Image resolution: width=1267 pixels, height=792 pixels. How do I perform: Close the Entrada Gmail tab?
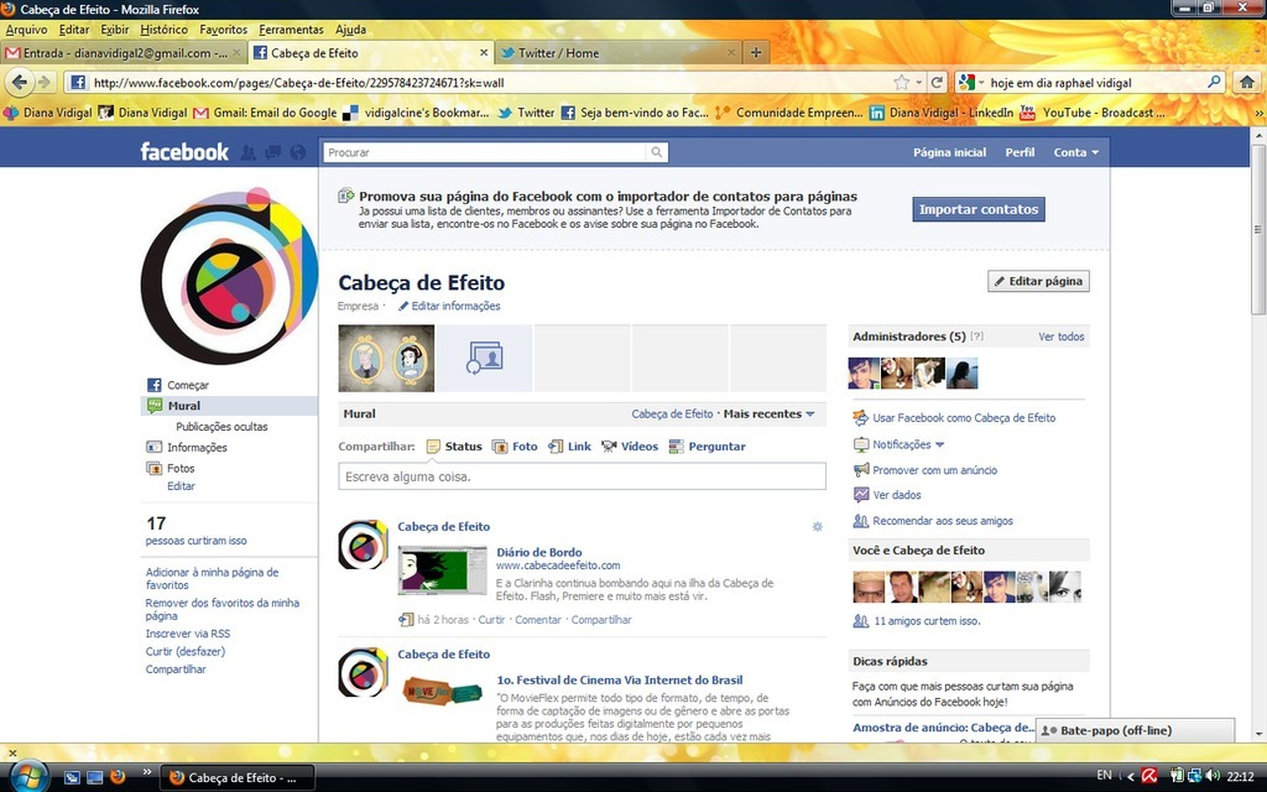[237, 52]
